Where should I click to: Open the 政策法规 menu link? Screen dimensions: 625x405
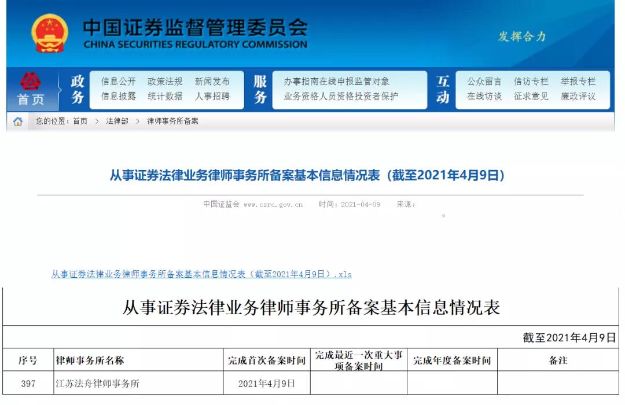[165, 82]
